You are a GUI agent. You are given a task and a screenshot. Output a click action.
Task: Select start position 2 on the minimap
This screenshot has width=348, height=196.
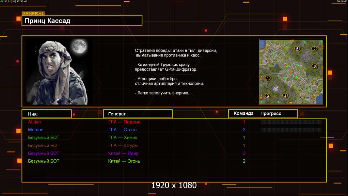[314, 49]
